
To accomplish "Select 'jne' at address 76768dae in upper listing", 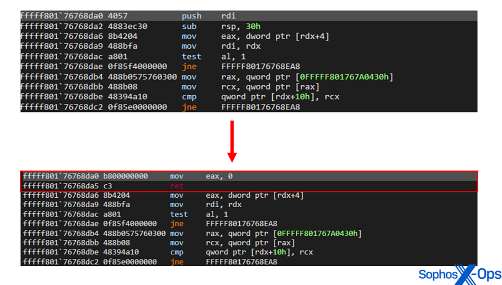I will coord(189,67).
